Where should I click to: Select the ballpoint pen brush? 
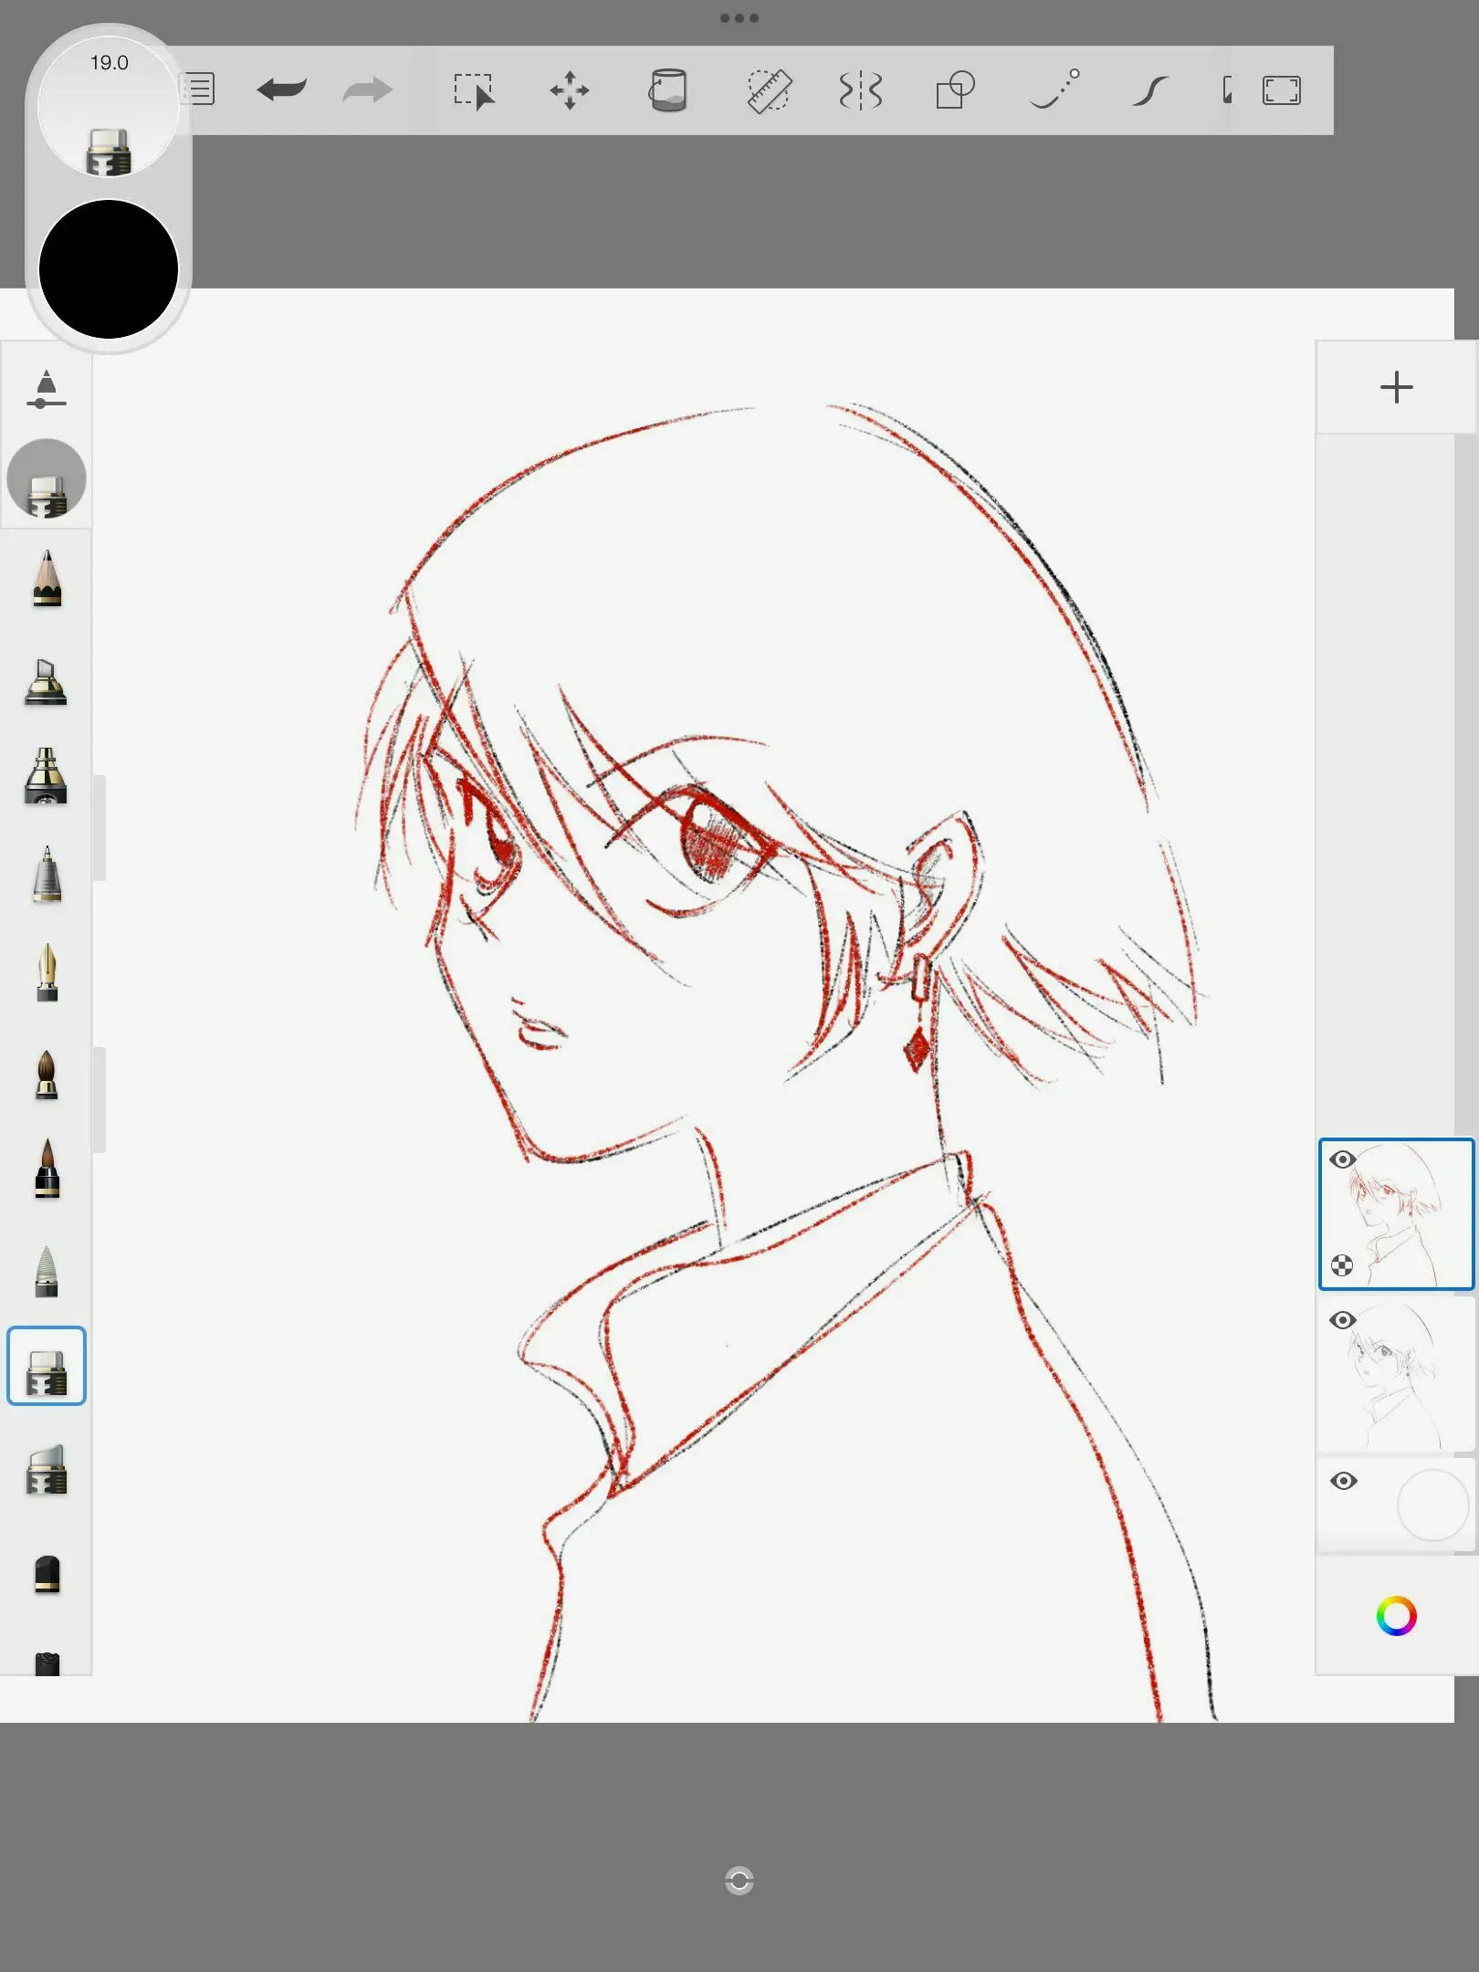click(x=47, y=875)
